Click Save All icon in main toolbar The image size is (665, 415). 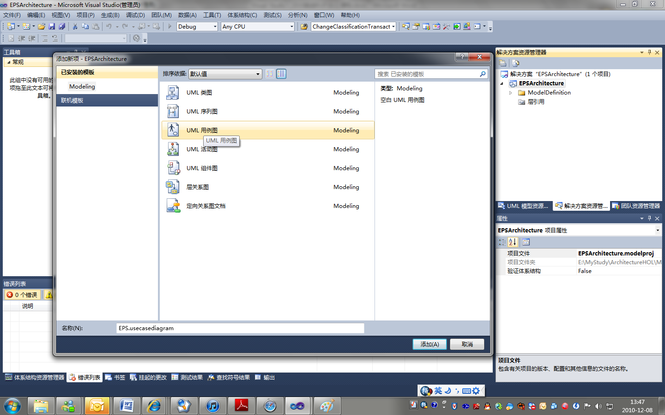(62, 27)
